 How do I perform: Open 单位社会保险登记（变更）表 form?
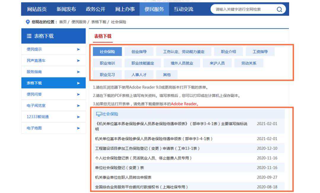pyautogui.click(x=119, y=168)
